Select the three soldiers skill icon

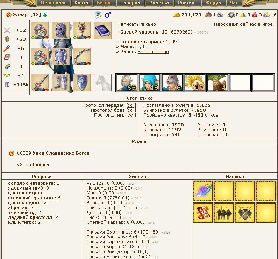point(224,213)
